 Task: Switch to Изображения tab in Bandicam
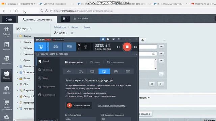[115, 62]
